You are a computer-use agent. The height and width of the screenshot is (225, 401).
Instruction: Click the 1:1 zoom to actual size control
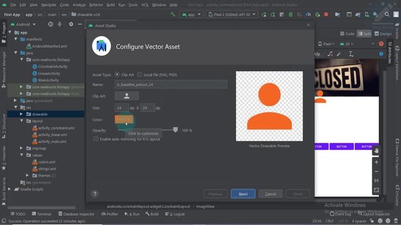[376, 181]
